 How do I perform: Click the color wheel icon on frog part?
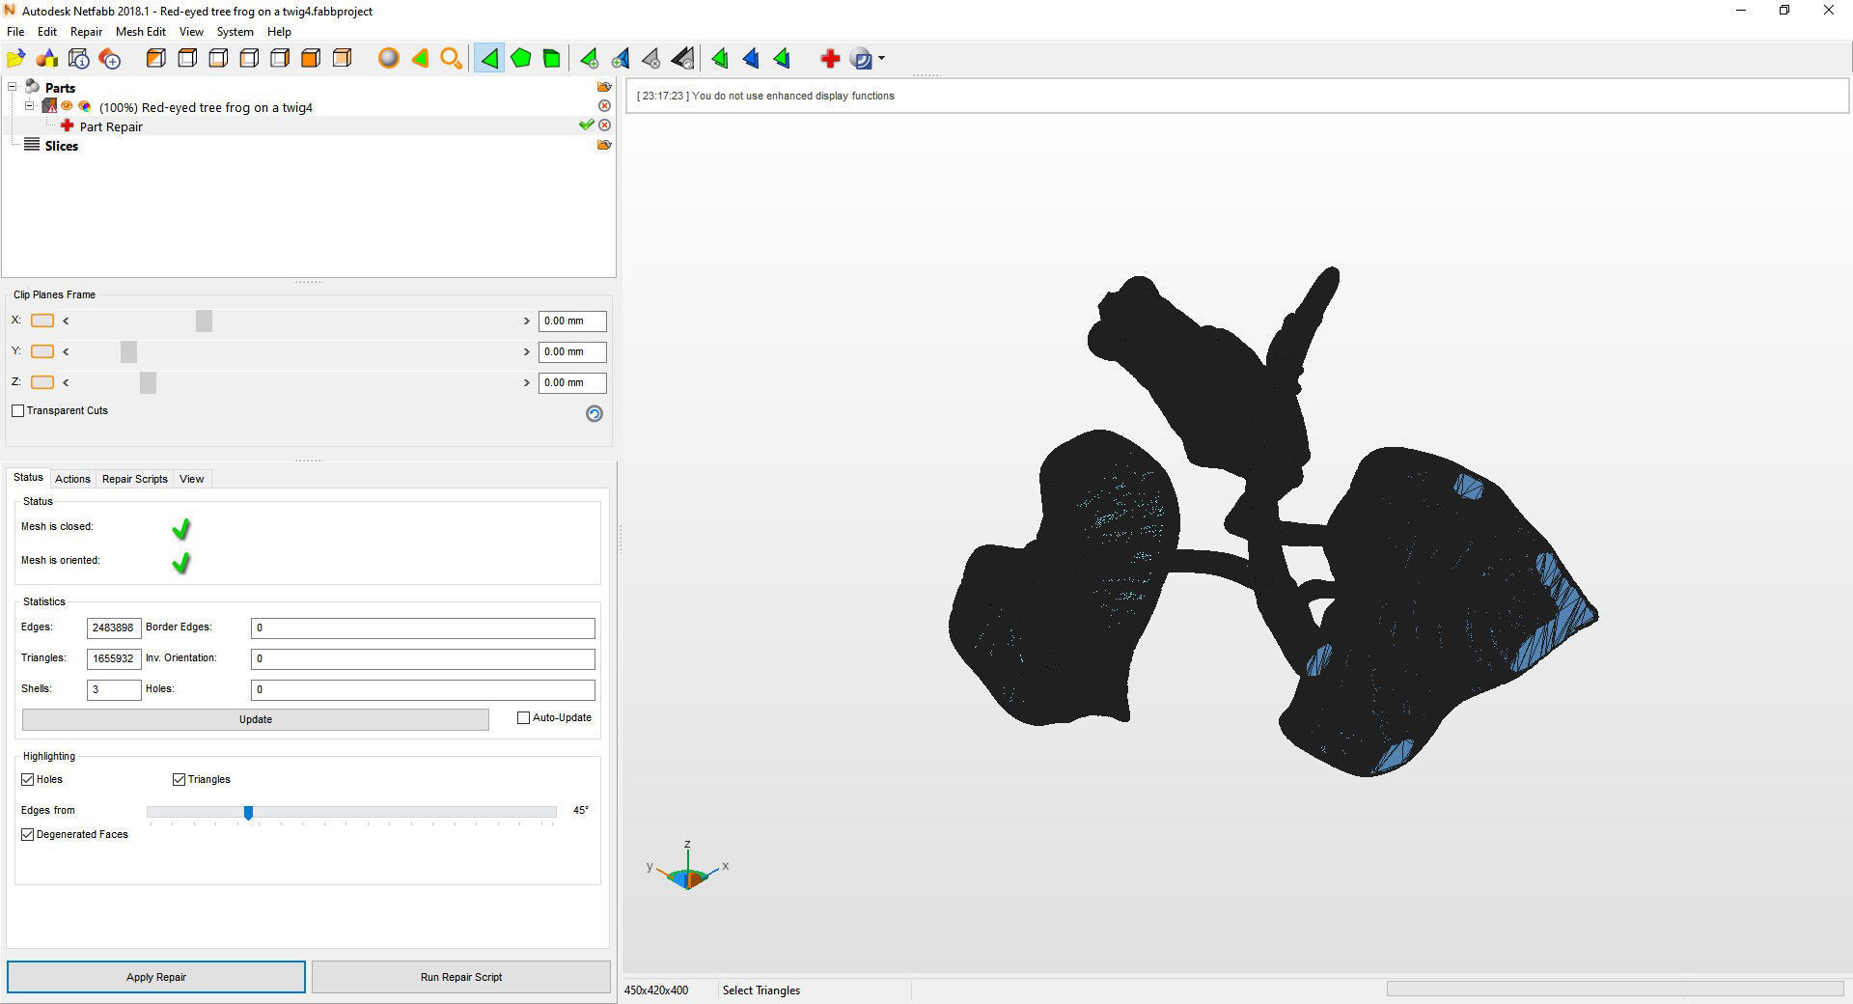[85, 106]
